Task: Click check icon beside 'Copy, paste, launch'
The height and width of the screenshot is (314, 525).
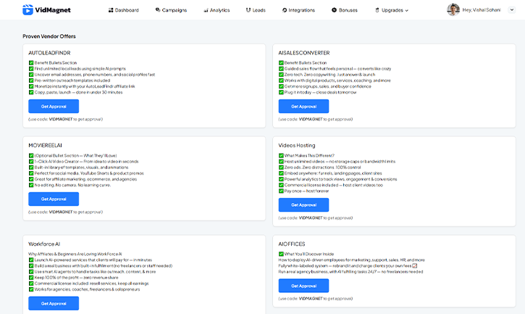Action: [31, 92]
